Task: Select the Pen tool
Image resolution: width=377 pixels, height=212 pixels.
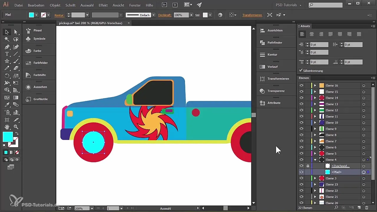Action: pos(7,47)
